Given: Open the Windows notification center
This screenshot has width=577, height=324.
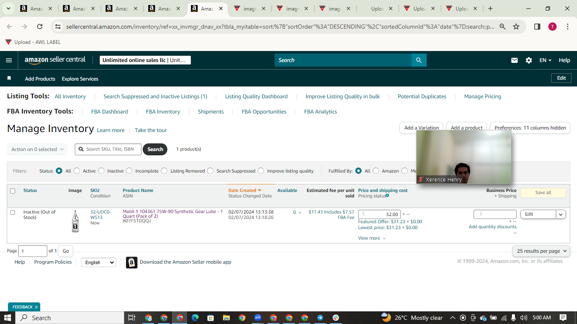Looking at the screenshot, I should tap(563, 318).
